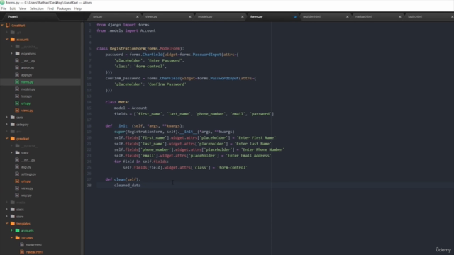Collapse the greatkart settings folder
454x255 pixels.
coord(7,139)
